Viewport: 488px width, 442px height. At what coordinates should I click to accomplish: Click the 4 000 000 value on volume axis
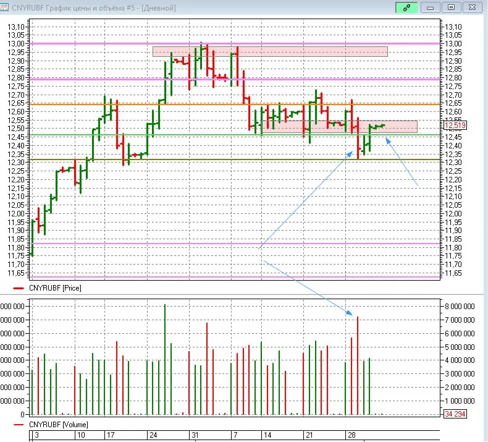pos(460,360)
